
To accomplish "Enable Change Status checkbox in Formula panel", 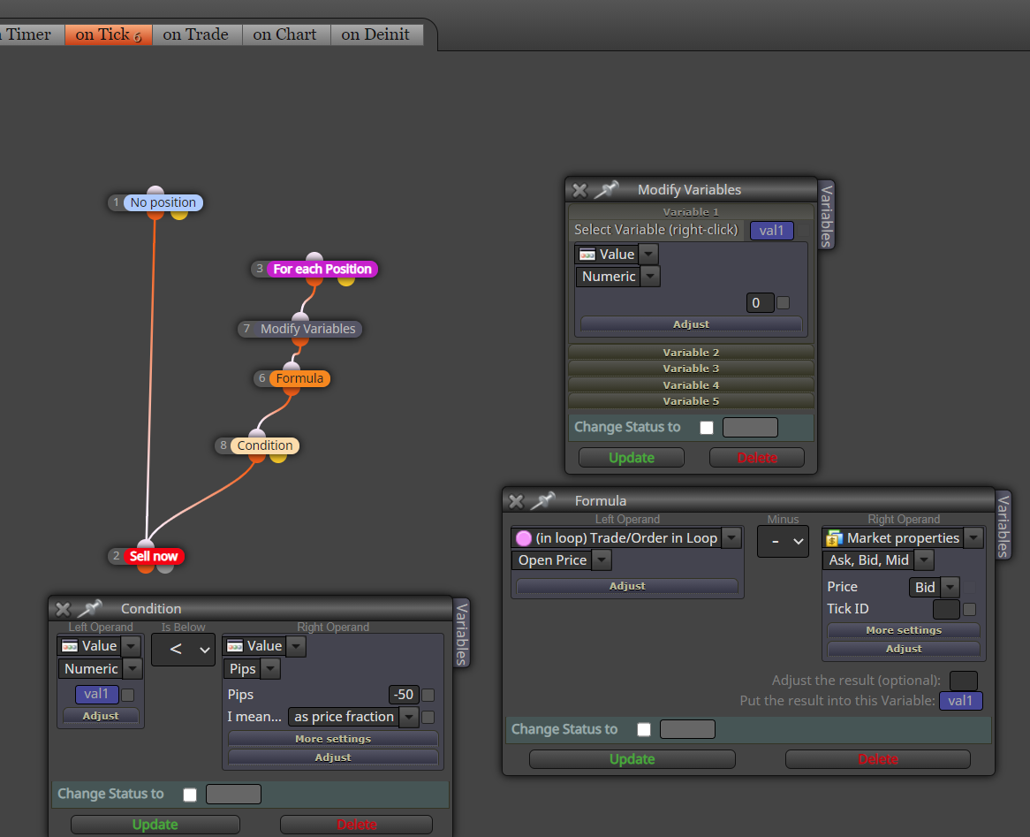I will click(x=644, y=729).
